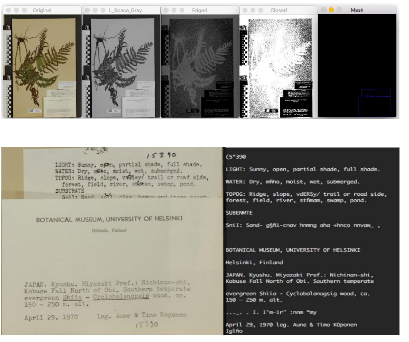409x342 pixels.
Task: Click the edge-detected image in the Edged window
Action: (x=200, y=66)
